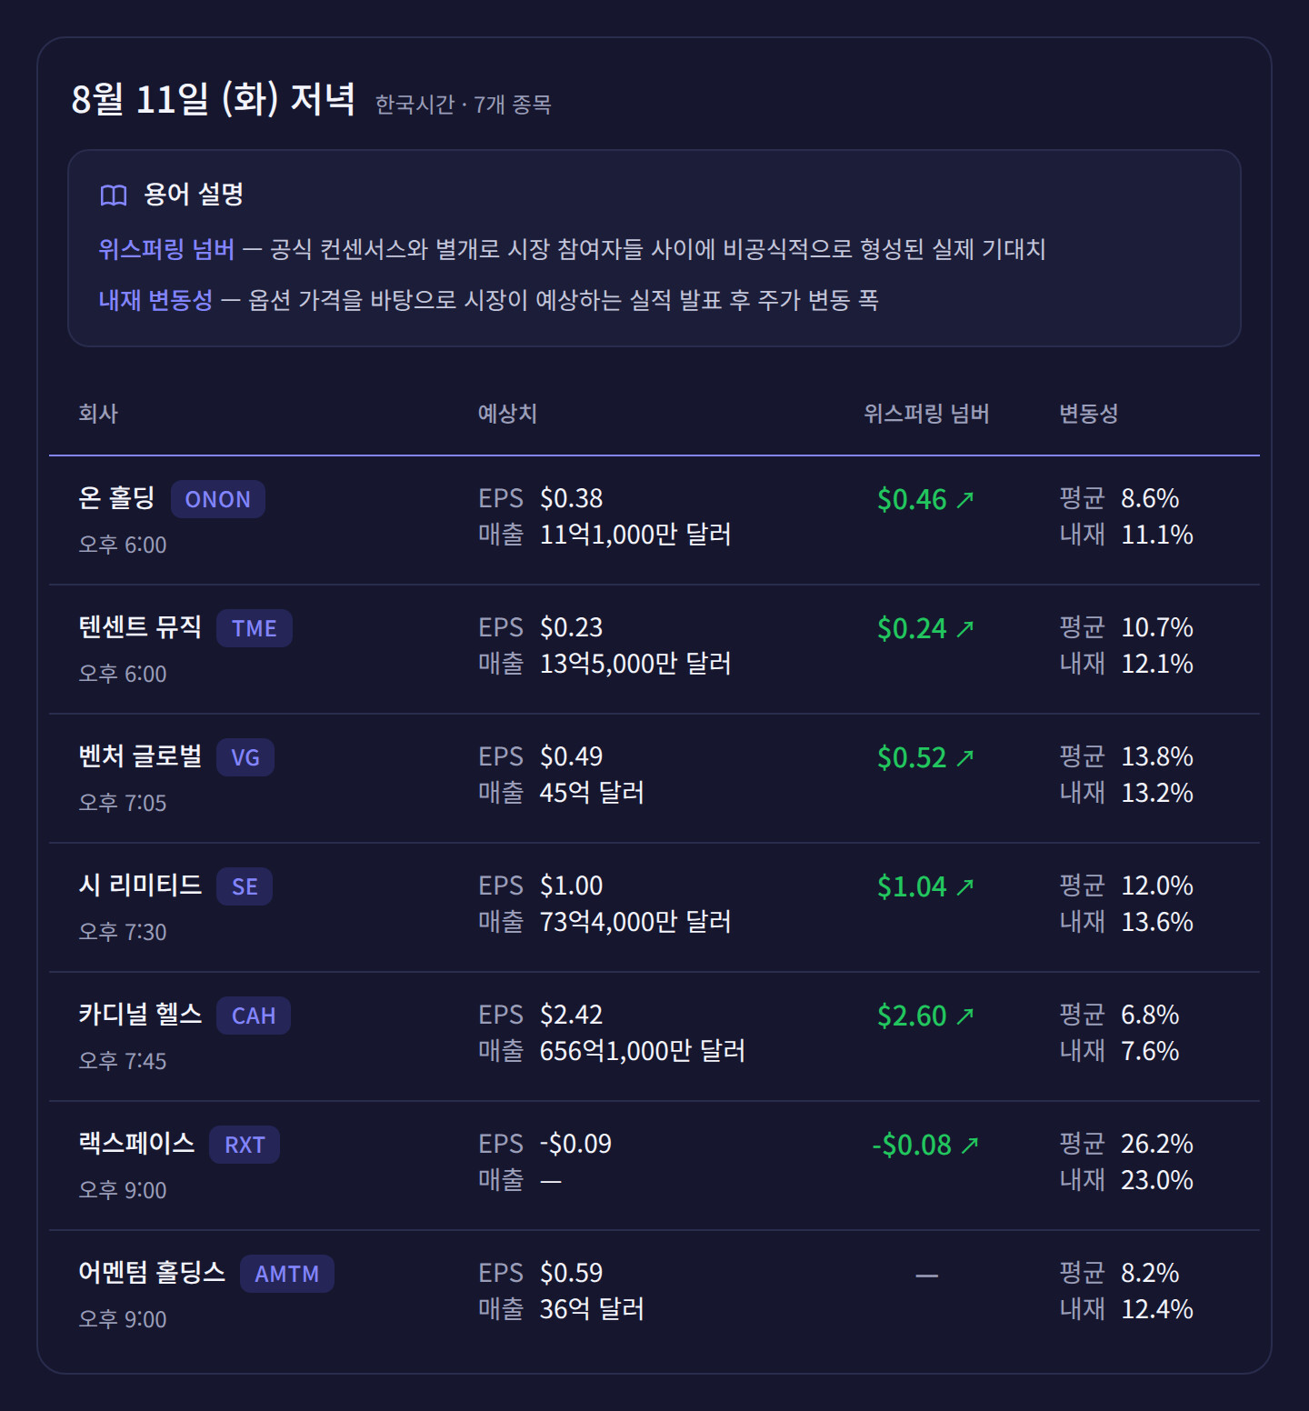Viewport: 1309px width, 1411px height.
Task: Click the up arrow next to -$0.08
Action: click(x=970, y=1145)
